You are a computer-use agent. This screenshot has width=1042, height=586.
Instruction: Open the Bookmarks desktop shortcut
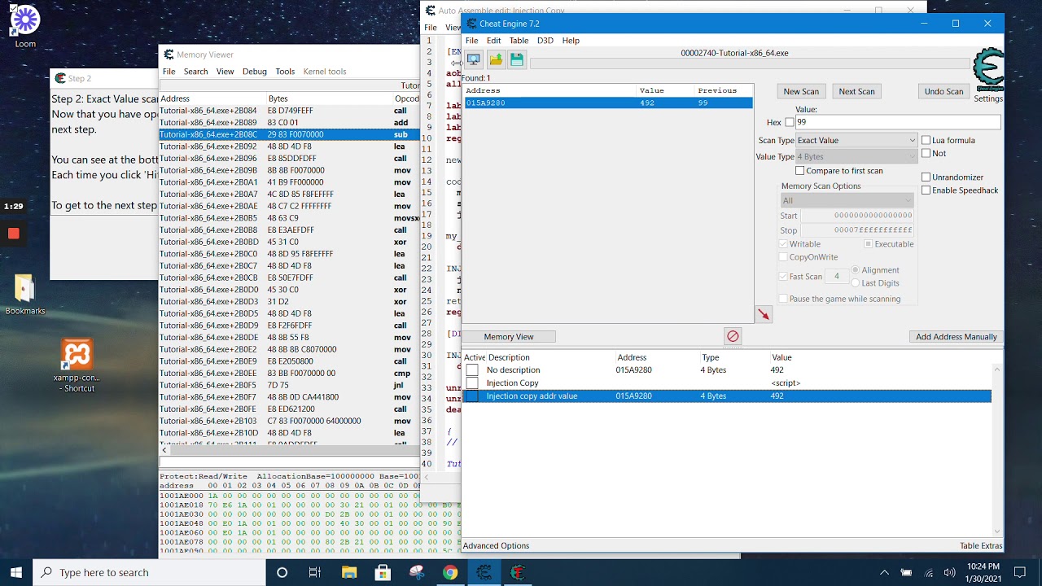24,295
